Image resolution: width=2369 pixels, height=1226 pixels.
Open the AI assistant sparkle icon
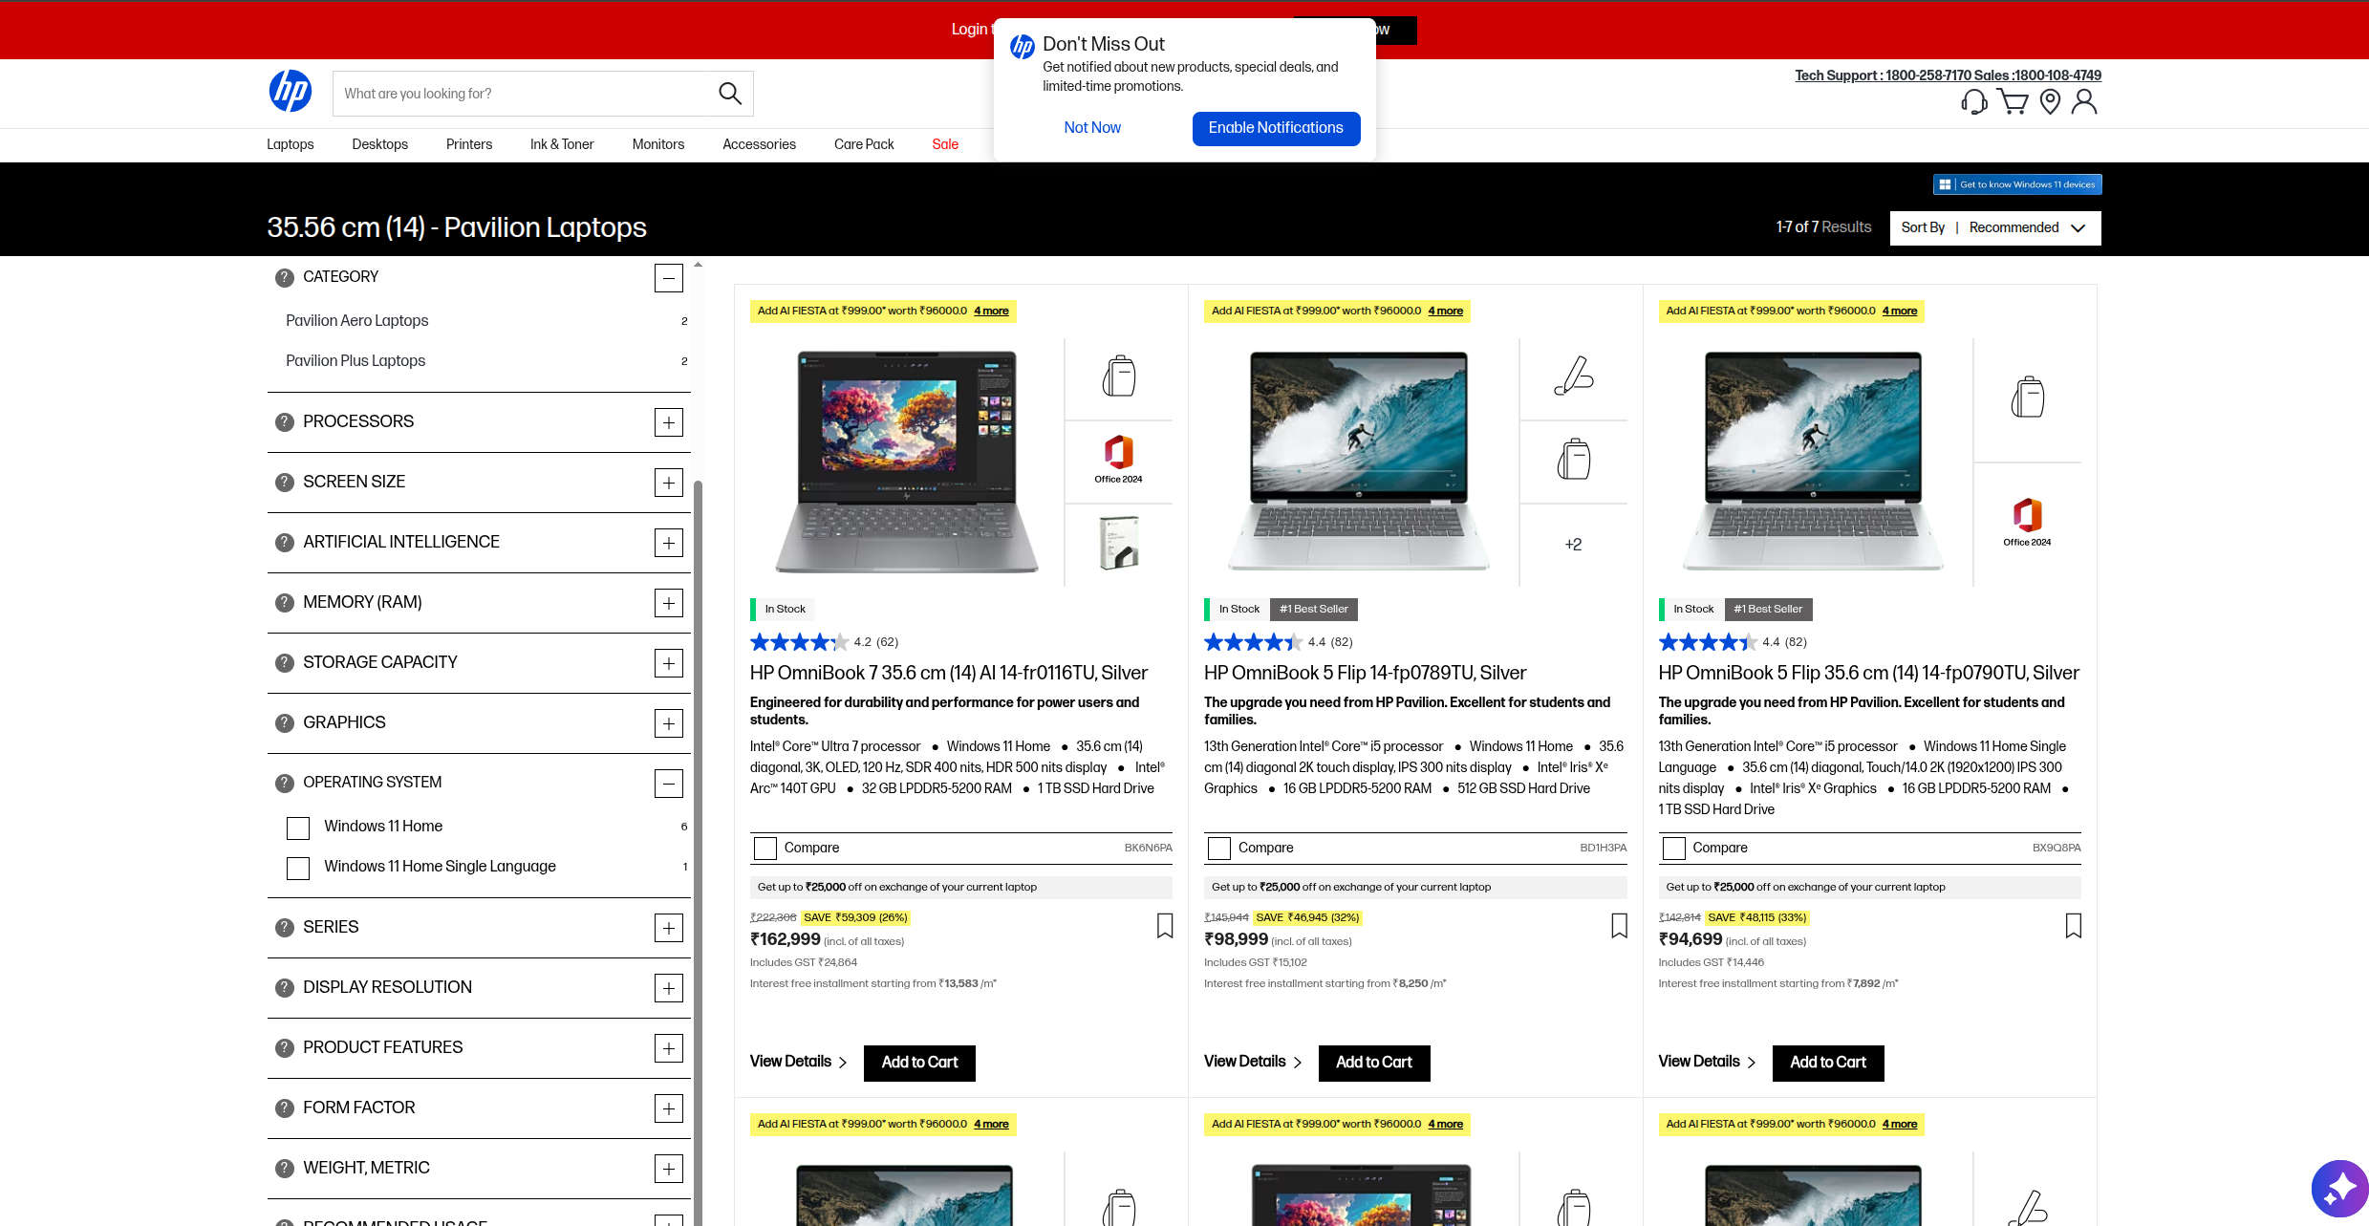pos(2339,1189)
